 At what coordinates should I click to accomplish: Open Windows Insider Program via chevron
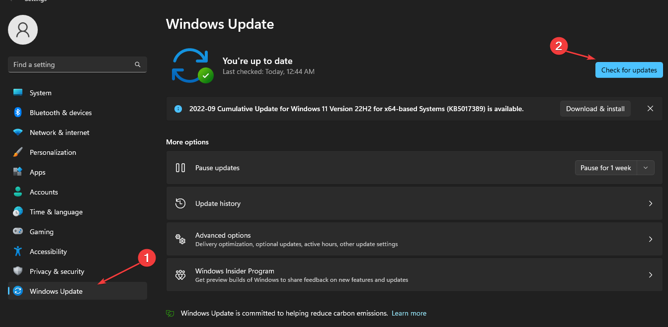tap(651, 275)
